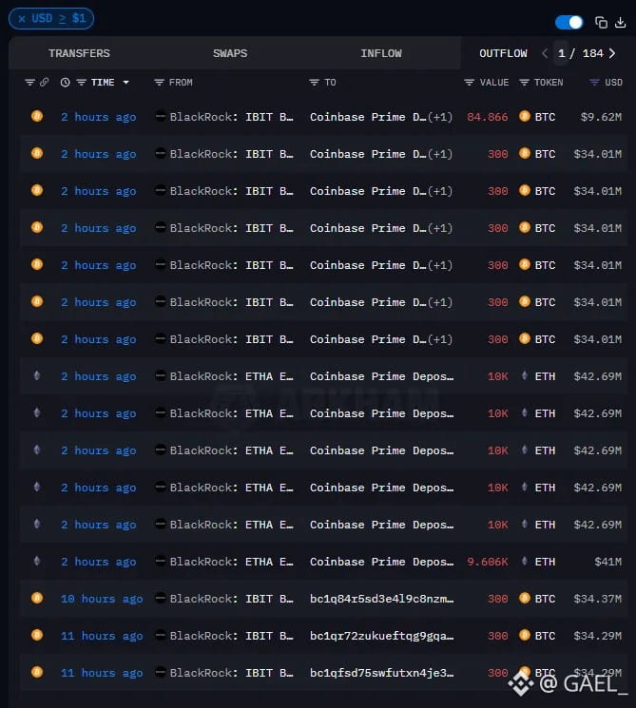Click the copy icon beside the toggle
This screenshot has width=636, height=708.
point(601,22)
